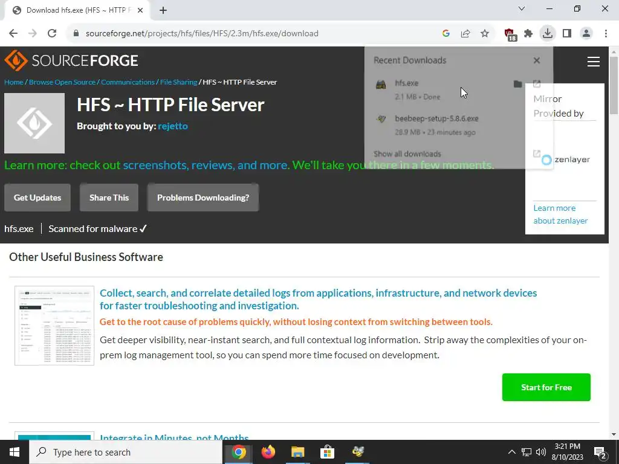Click the zenlayer mirror logo
The width and height of the screenshot is (619, 464).
565,159
